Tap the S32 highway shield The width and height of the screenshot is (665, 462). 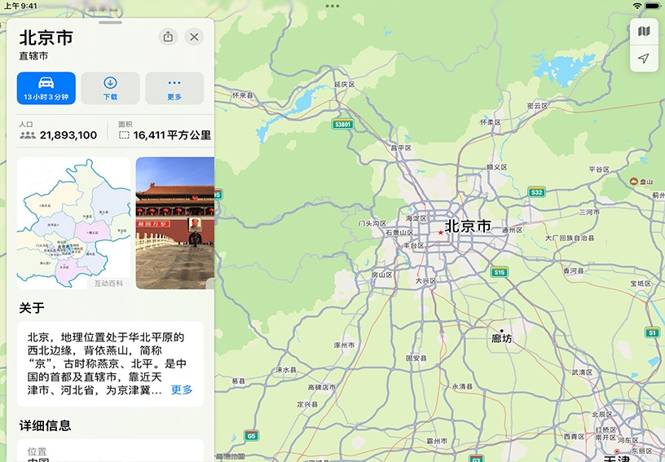[x=536, y=192]
